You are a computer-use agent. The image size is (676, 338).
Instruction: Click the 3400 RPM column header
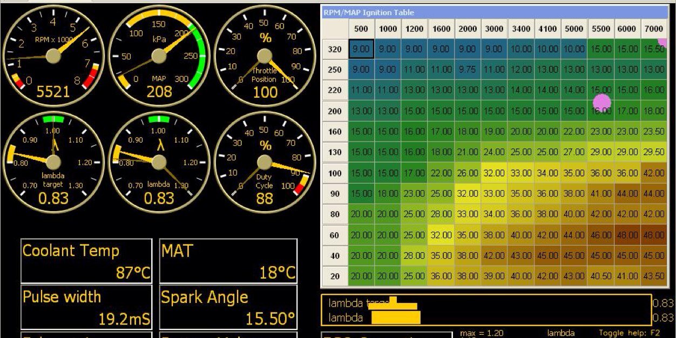(x=520, y=29)
